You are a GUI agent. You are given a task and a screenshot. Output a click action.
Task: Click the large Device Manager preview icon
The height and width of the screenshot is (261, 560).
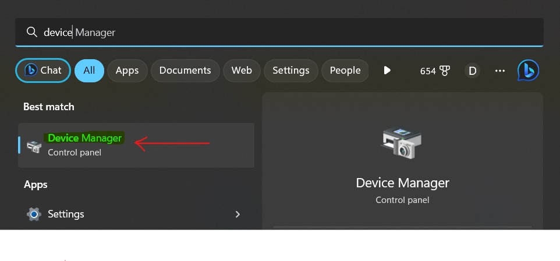click(402, 143)
